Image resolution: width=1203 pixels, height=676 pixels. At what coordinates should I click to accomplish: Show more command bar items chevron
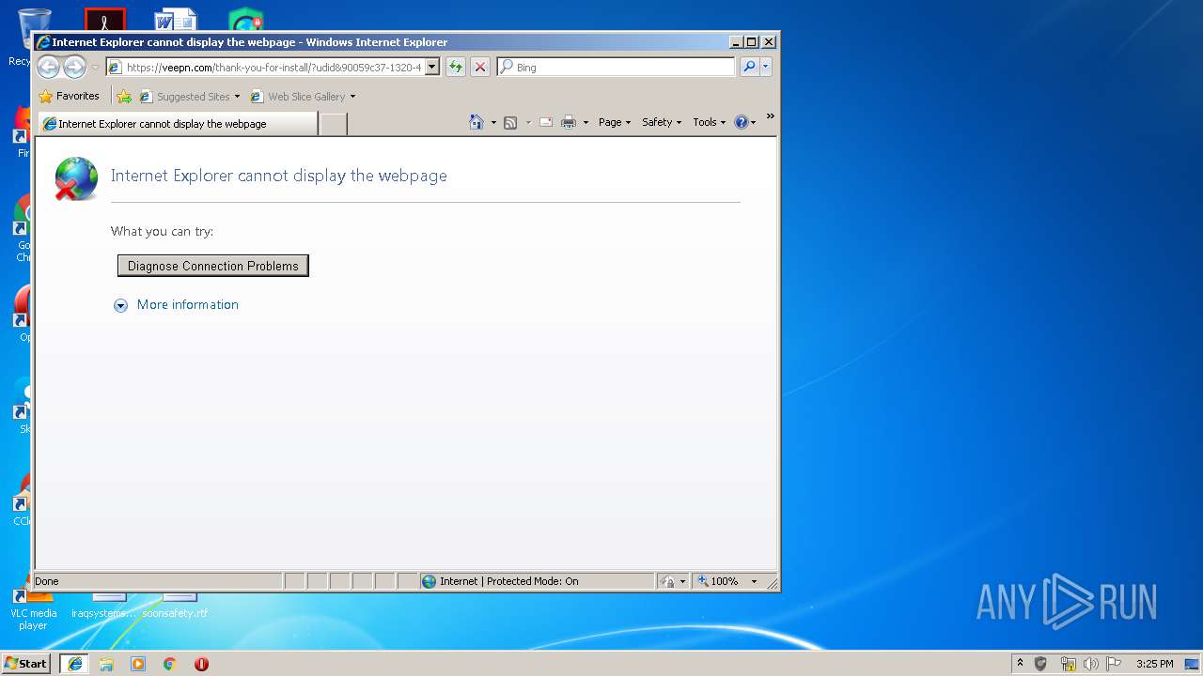click(770, 116)
